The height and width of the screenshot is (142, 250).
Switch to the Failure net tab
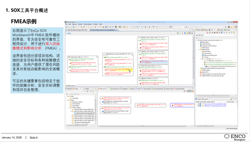(x=103, y=89)
